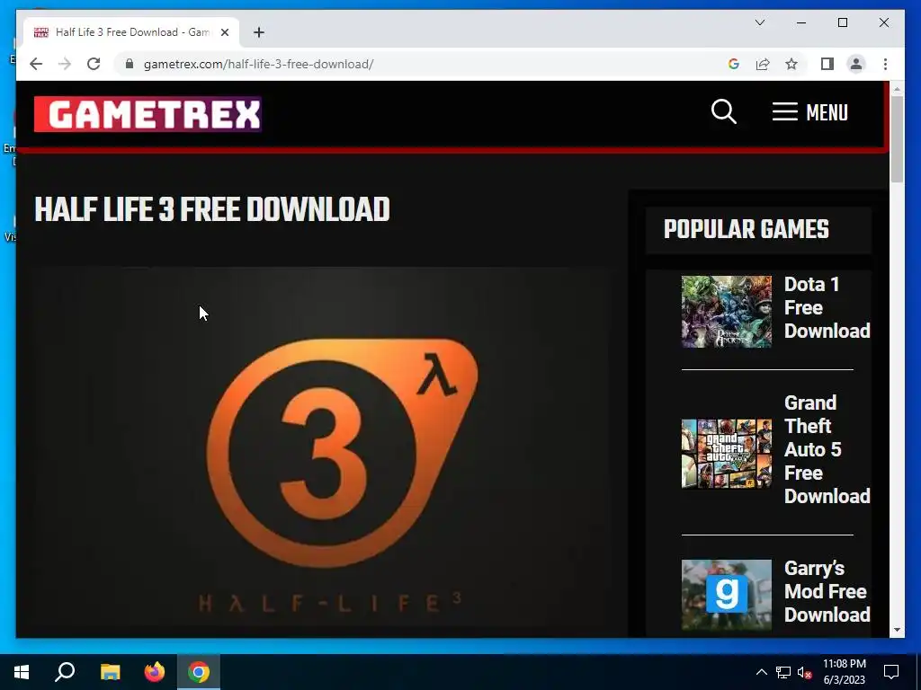Click the address bar URL
Screen dimensions: 921x690
pyautogui.click(x=258, y=64)
